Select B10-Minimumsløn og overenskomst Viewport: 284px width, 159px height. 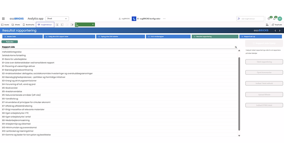pyautogui.click(x=119, y=128)
